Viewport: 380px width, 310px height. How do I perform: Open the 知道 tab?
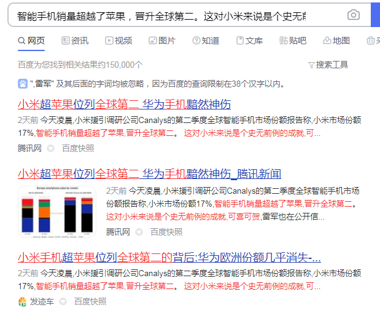pyautogui.click(x=206, y=41)
